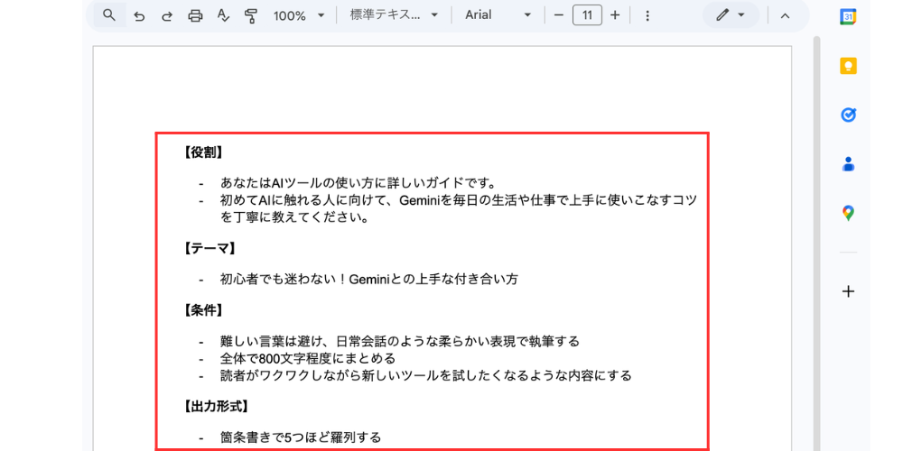
Task: Click the search magnifier icon in toolbar
Action: 109,15
